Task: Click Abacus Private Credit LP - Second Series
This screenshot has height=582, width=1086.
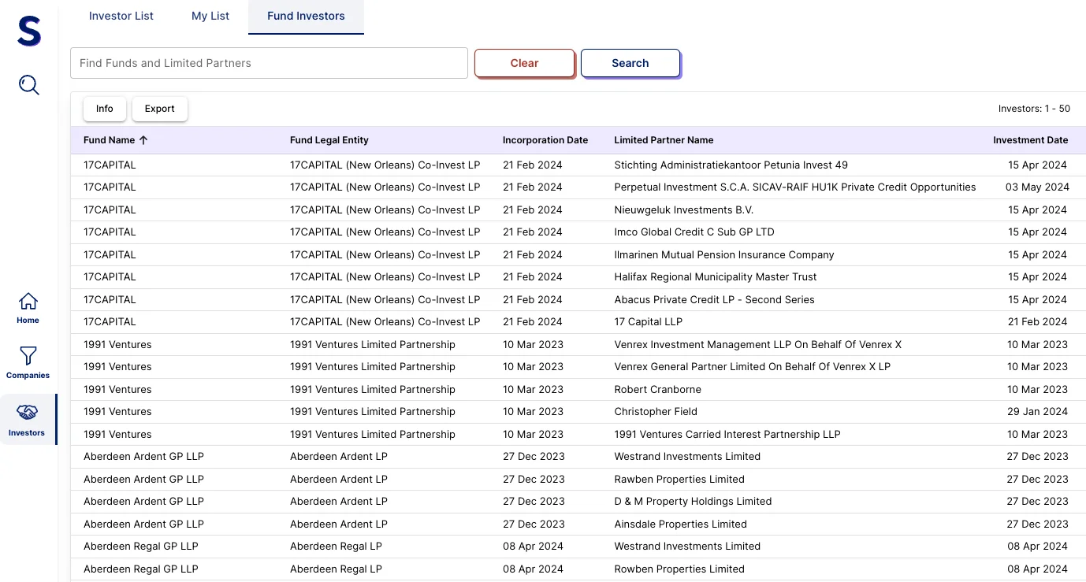Action: [715, 300]
